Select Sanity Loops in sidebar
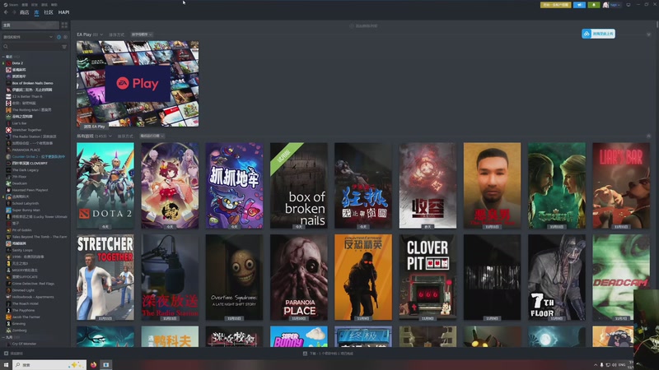 (22, 250)
